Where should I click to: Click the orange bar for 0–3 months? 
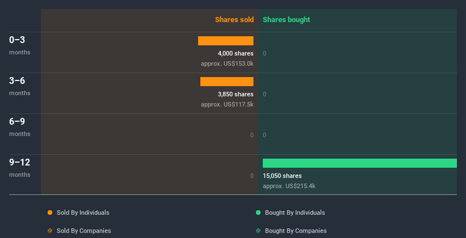click(226, 41)
